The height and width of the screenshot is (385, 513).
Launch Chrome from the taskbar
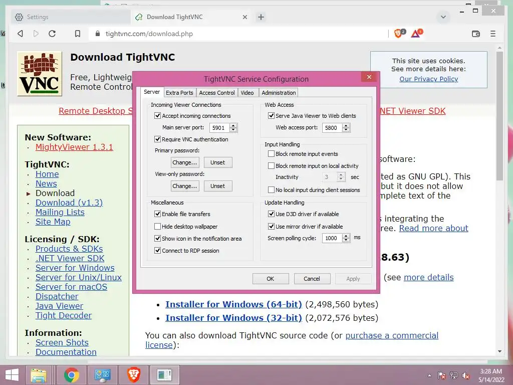point(71,375)
